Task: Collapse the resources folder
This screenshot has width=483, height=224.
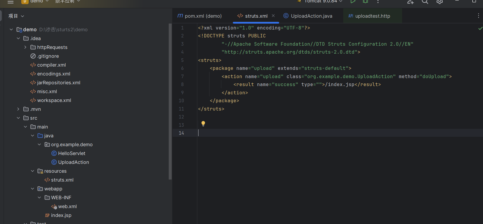Action: (x=32, y=171)
